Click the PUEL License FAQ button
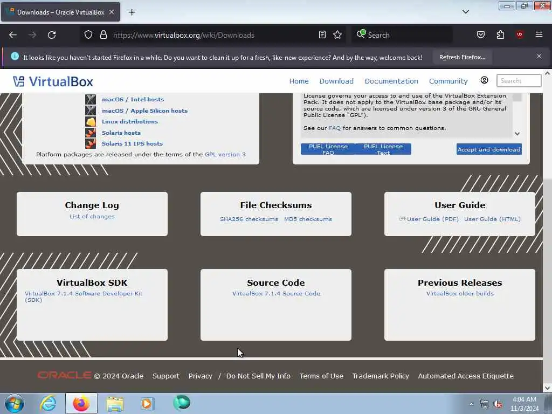Viewport: 552px width, 414px height. (328, 149)
